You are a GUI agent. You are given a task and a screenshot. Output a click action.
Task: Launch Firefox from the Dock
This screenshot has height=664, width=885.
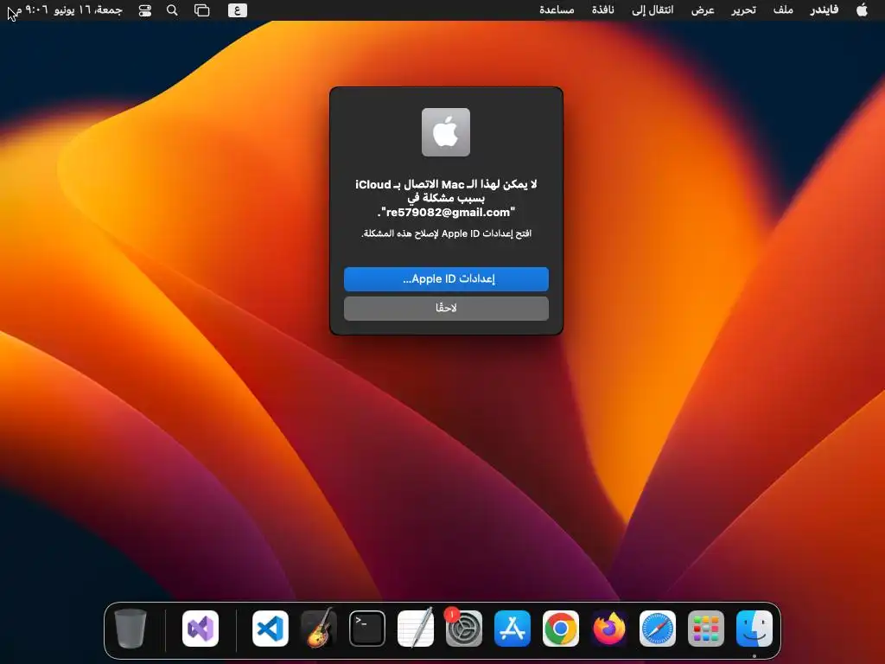click(609, 629)
